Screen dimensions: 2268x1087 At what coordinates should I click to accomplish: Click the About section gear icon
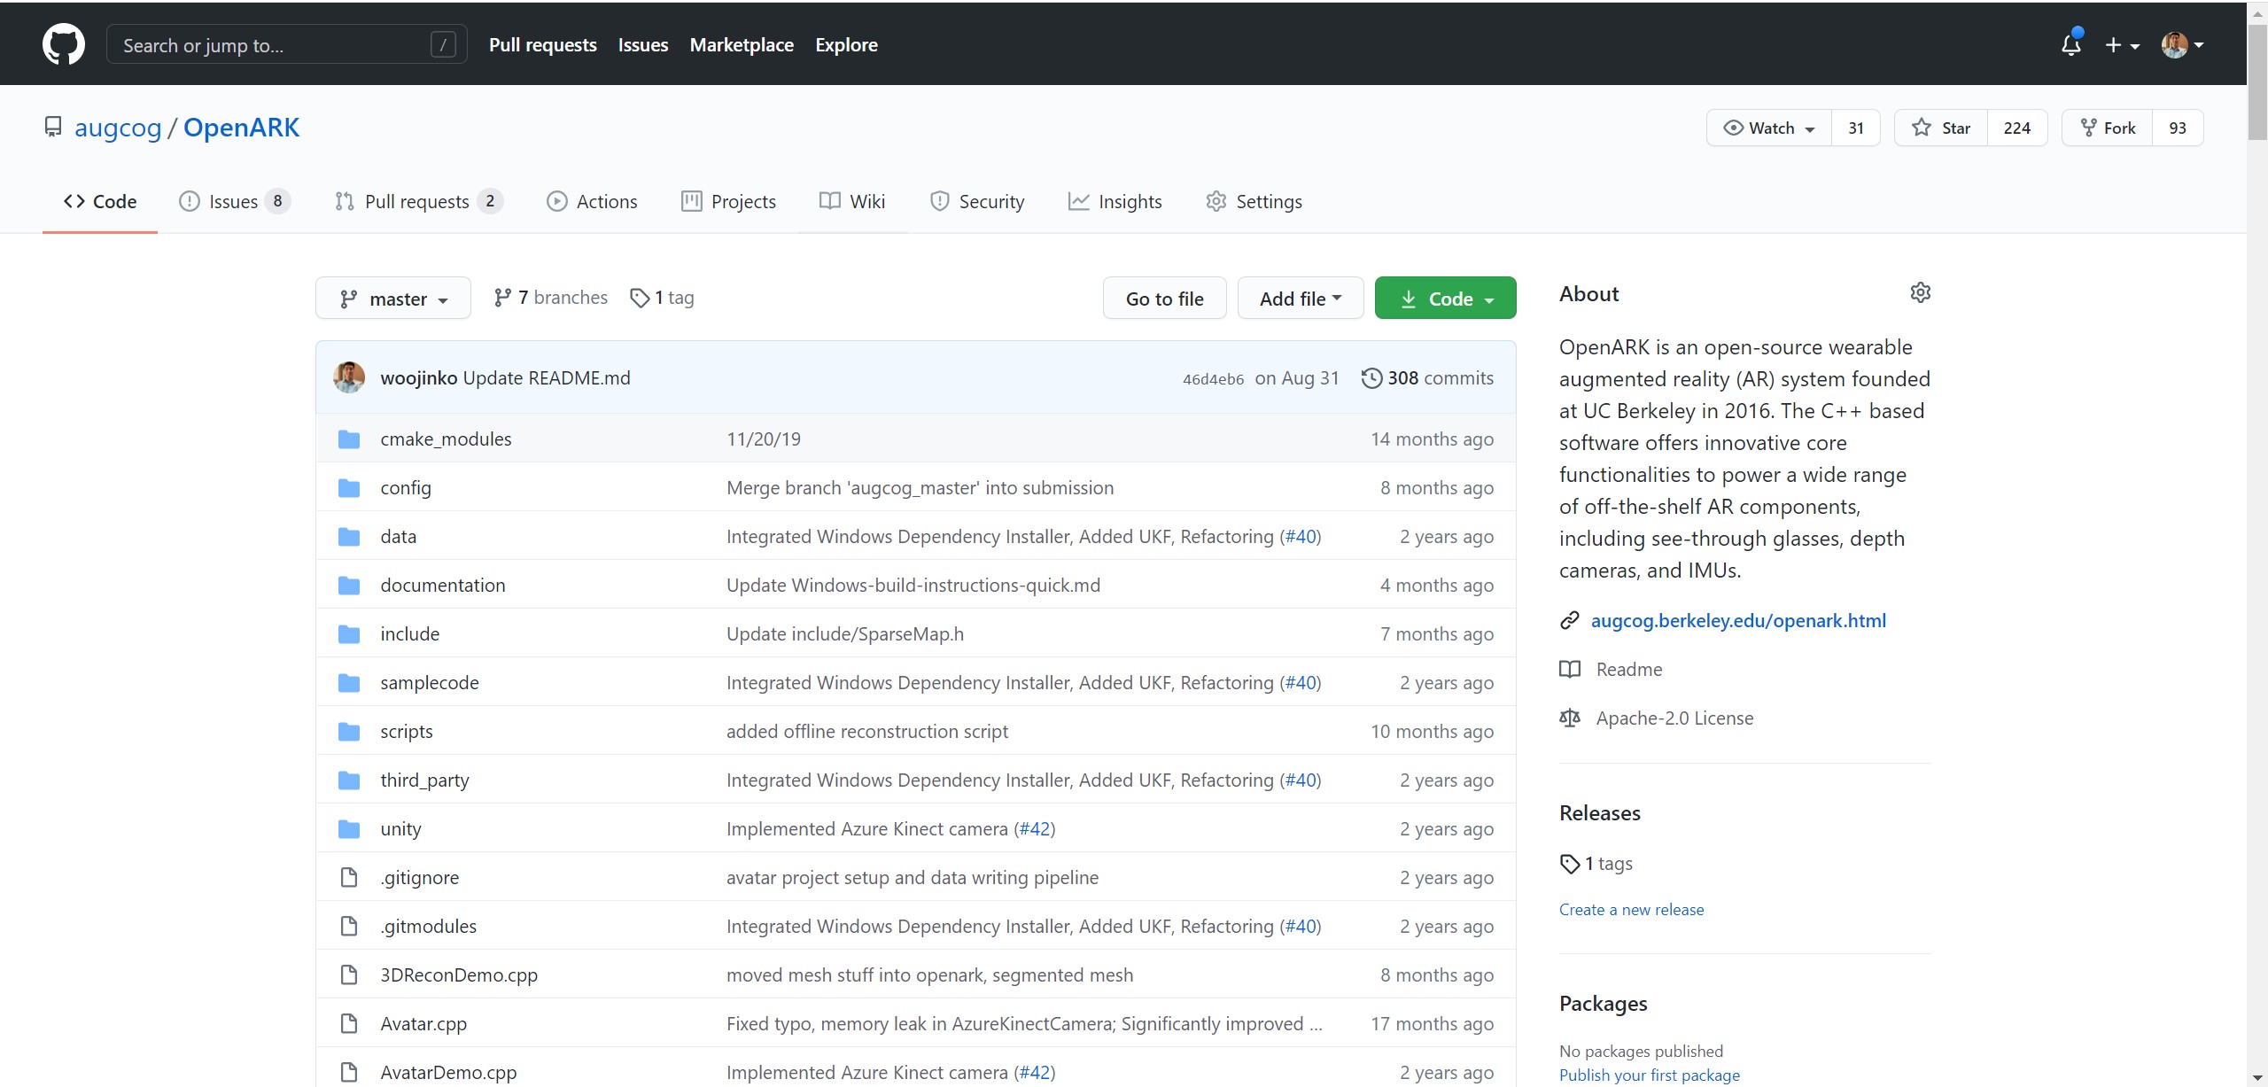point(1920,292)
